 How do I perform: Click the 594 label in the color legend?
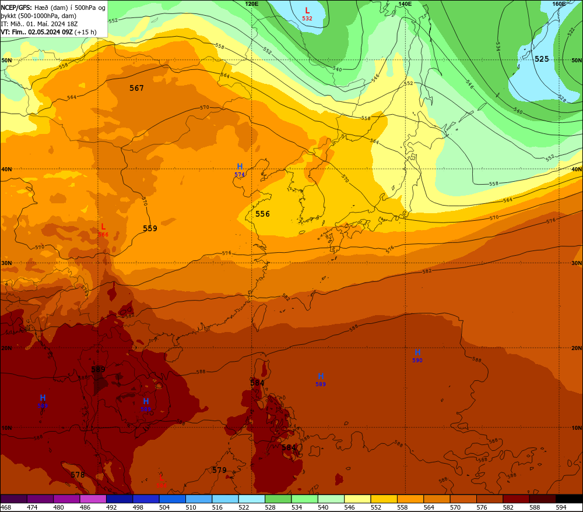[x=561, y=507]
